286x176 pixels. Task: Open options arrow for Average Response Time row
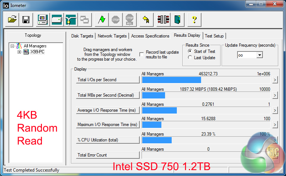coord(275,110)
